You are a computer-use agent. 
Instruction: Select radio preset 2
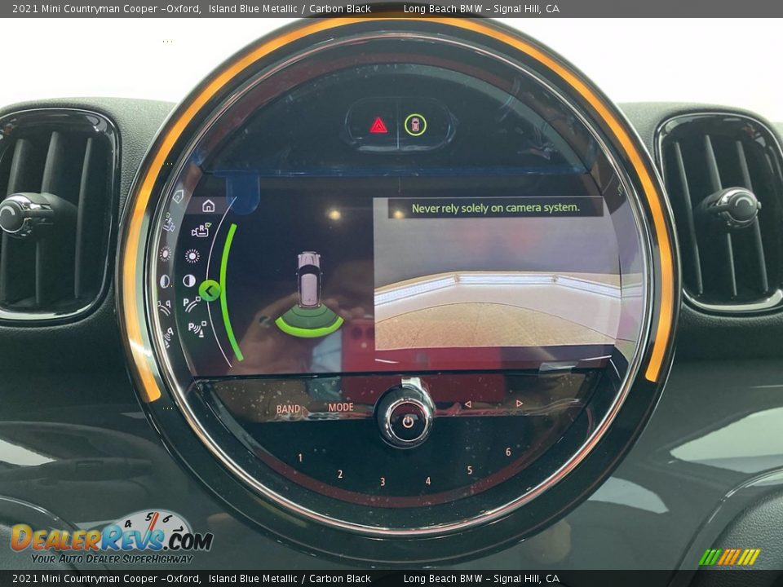(x=340, y=474)
